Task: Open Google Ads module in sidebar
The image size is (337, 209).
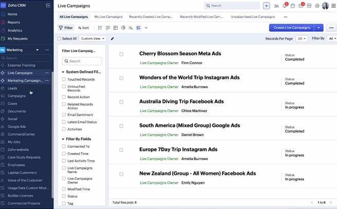Action: [x=16, y=127]
